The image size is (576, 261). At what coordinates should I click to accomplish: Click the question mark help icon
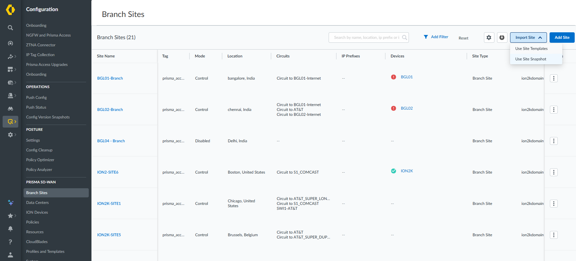(10, 242)
